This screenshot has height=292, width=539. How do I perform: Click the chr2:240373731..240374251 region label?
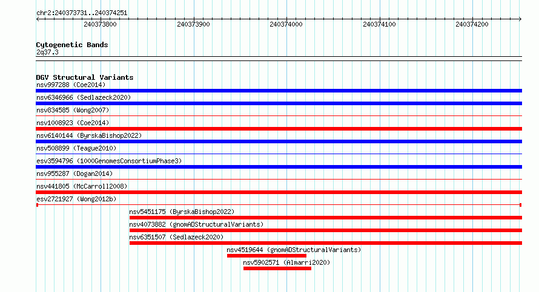[82, 13]
